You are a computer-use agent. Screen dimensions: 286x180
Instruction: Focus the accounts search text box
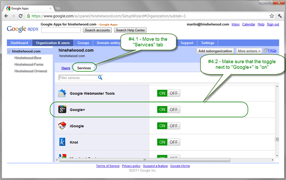pyautogui.click(x=61, y=30)
